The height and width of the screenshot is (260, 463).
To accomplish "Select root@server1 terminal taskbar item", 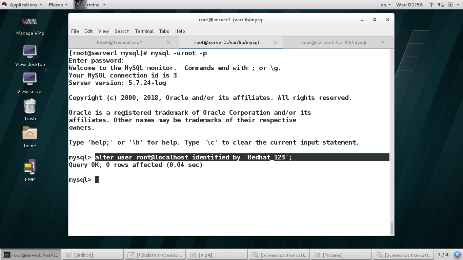I will (x=31, y=255).
